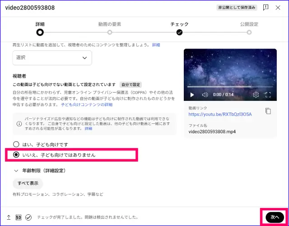The height and width of the screenshot is (226, 289).
Task: Go to the '公開設定' step
Action: (x=249, y=32)
